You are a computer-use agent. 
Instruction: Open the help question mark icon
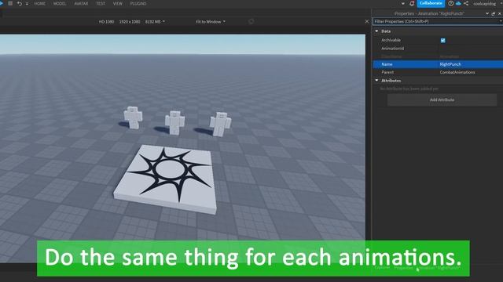pos(450,3)
